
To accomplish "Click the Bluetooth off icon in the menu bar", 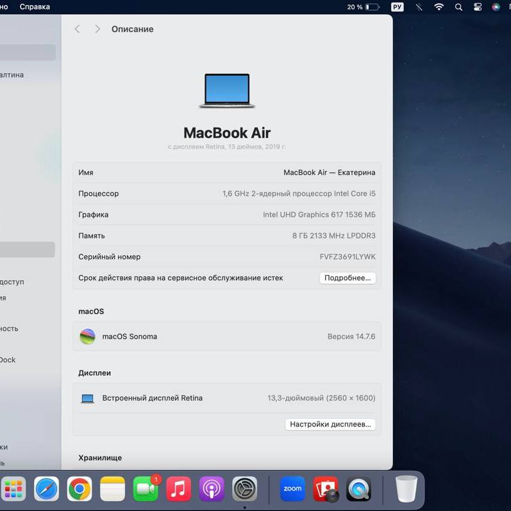I will 419,7.
